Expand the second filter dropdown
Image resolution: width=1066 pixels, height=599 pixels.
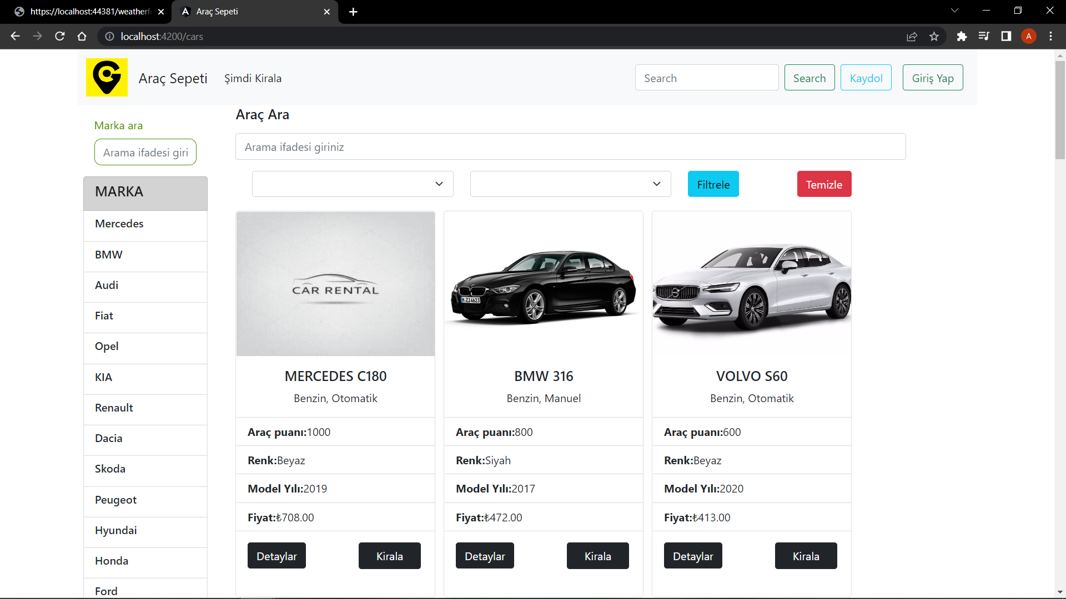570,184
